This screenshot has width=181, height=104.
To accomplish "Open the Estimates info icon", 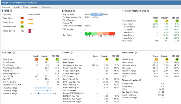I will [x=74, y=11].
